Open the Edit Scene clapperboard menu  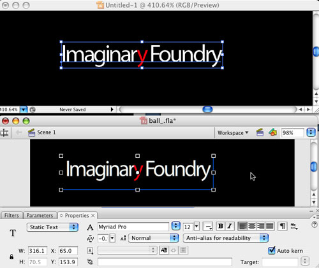260,132
